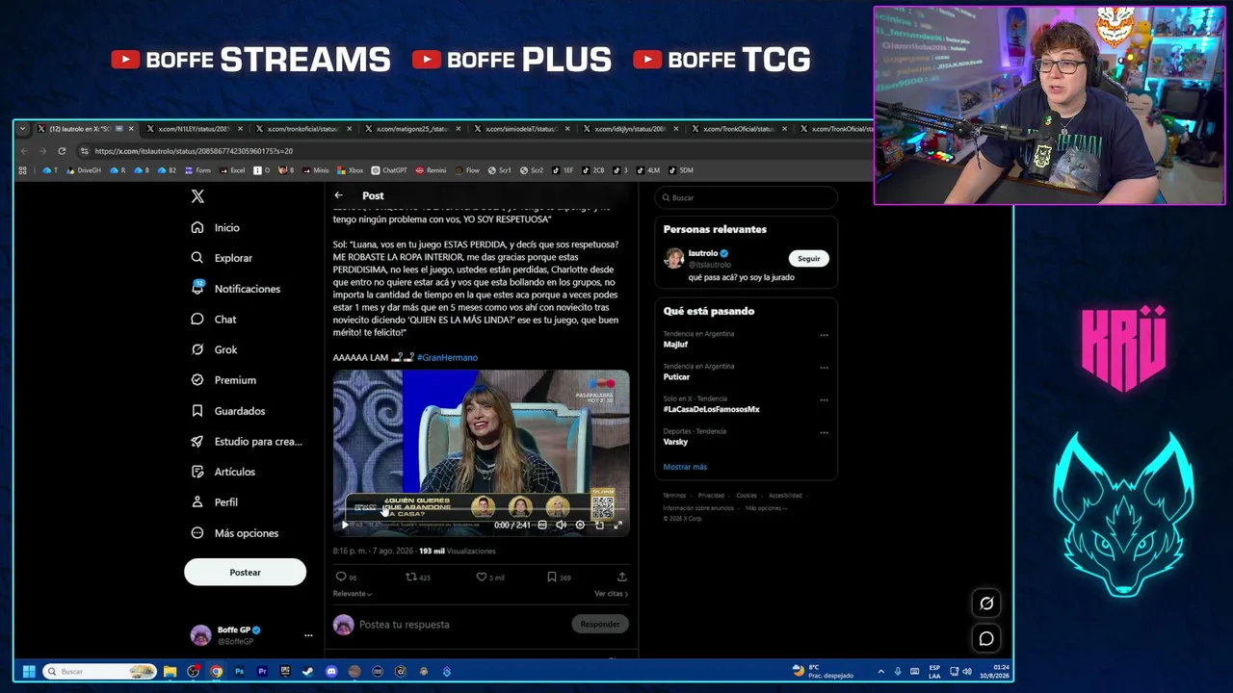The height and width of the screenshot is (693, 1233).
Task: Share the post via share icon
Action: click(622, 577)
